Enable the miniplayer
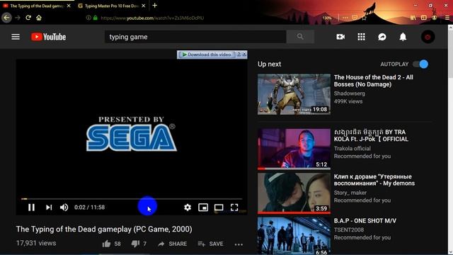 (203, 208)
